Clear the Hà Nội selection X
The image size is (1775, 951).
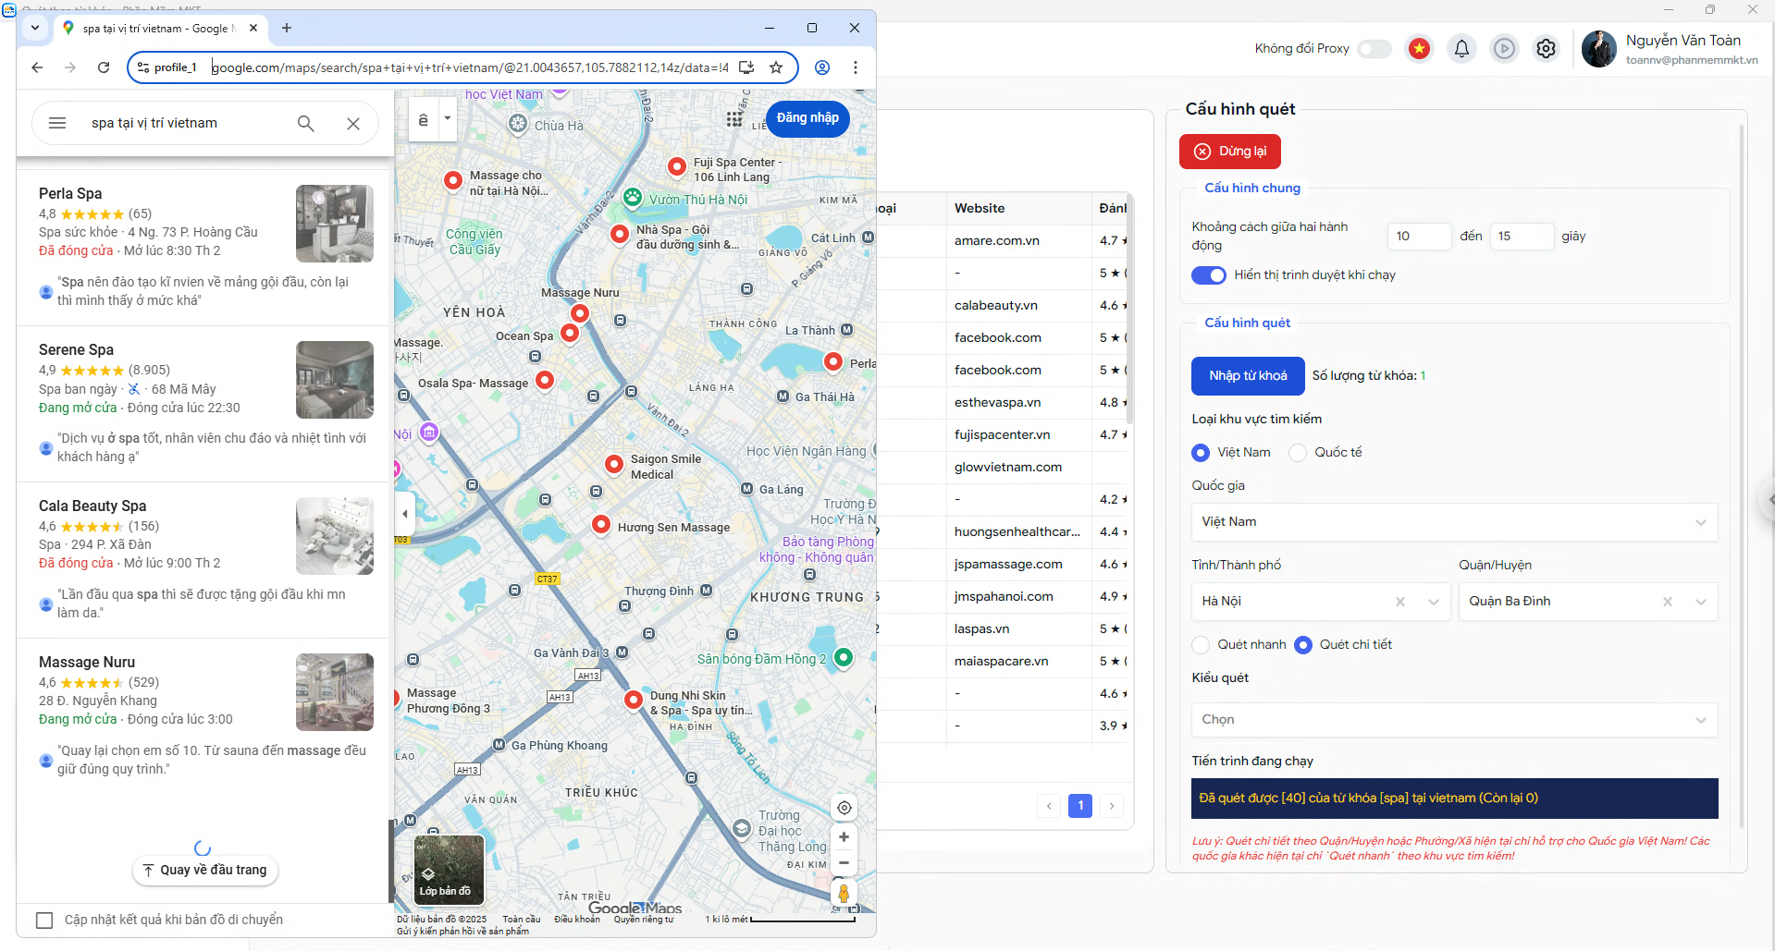click(1400, 602)
